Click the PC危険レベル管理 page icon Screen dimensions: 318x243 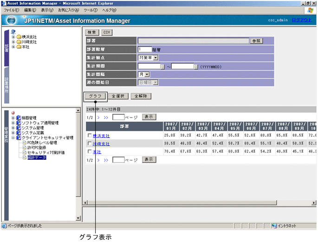tap(25, 143)
